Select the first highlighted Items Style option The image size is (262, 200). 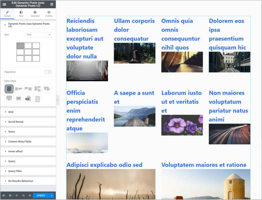click(9, 89)
